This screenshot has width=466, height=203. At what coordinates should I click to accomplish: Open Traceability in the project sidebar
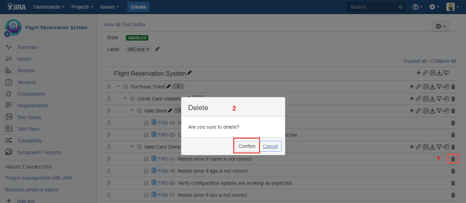point(30,141)
